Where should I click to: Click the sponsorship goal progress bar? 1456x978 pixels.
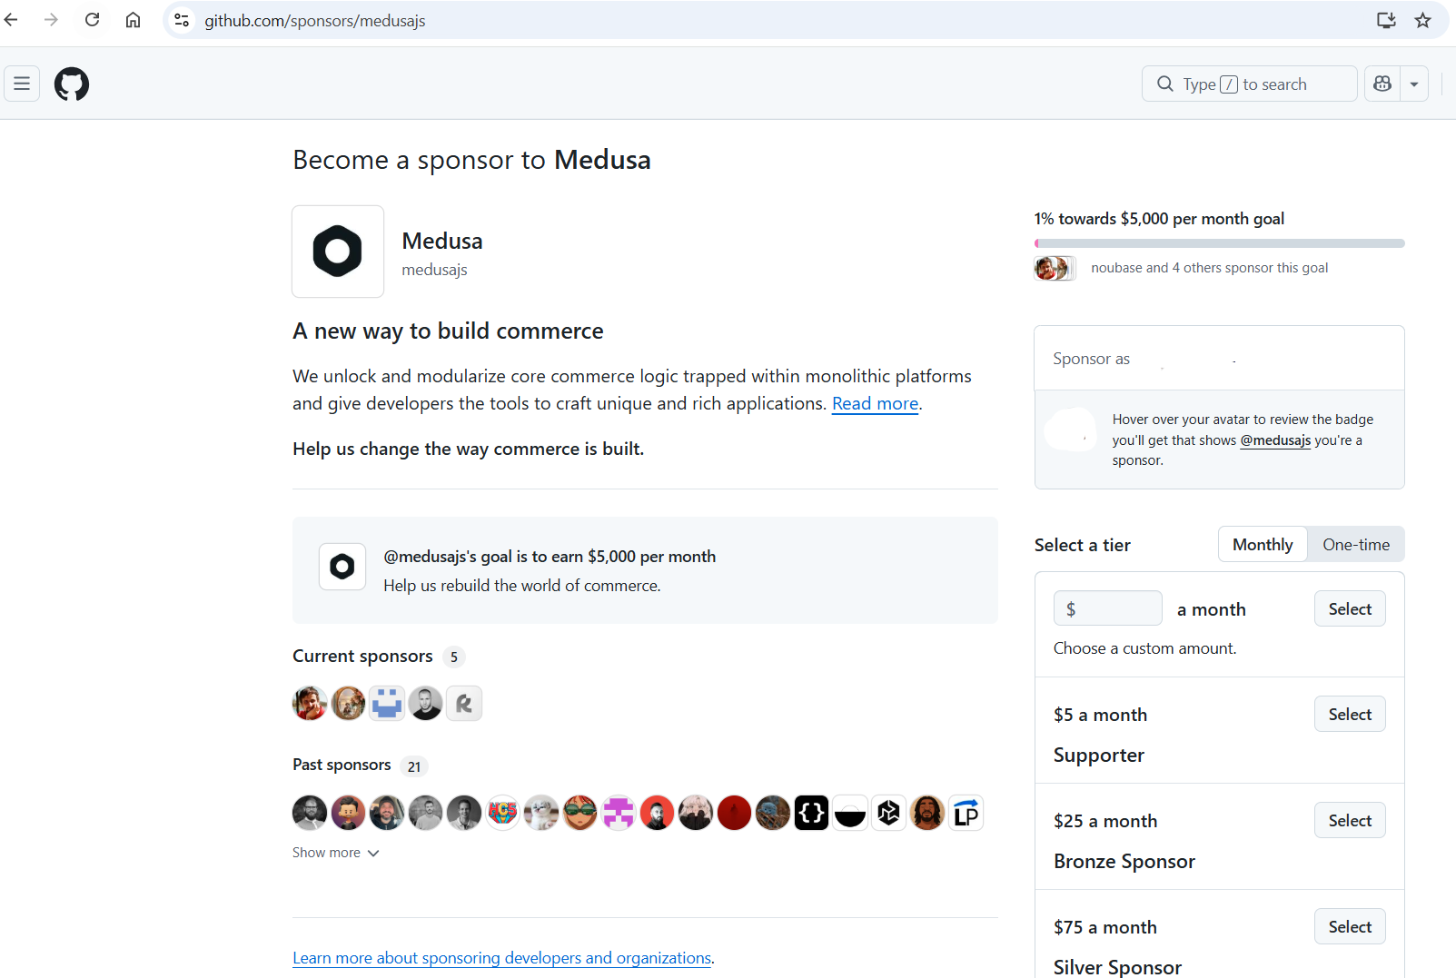[1219, 243]
